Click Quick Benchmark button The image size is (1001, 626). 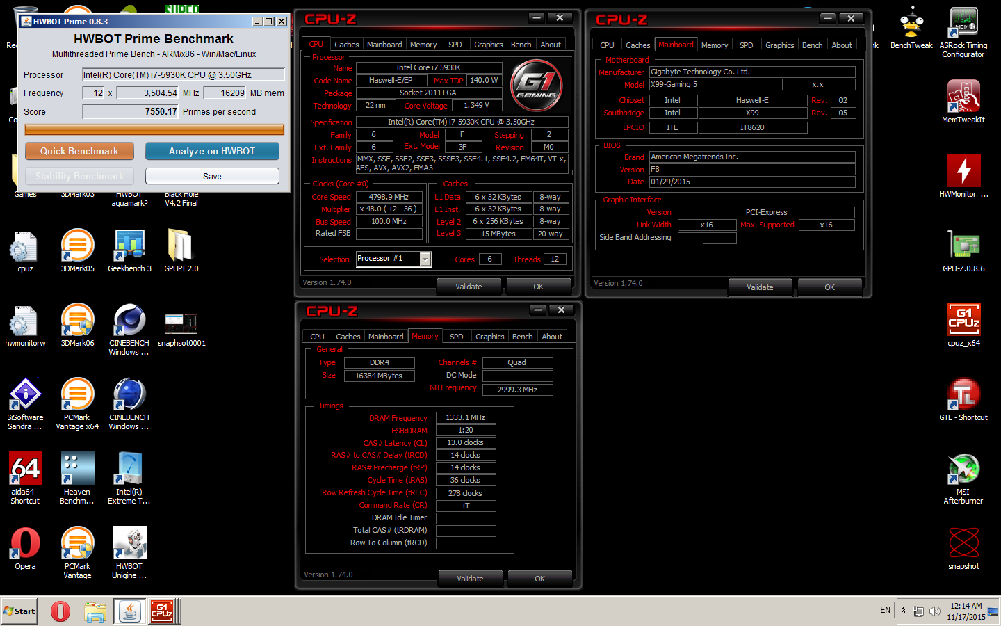tap(79, 151)
